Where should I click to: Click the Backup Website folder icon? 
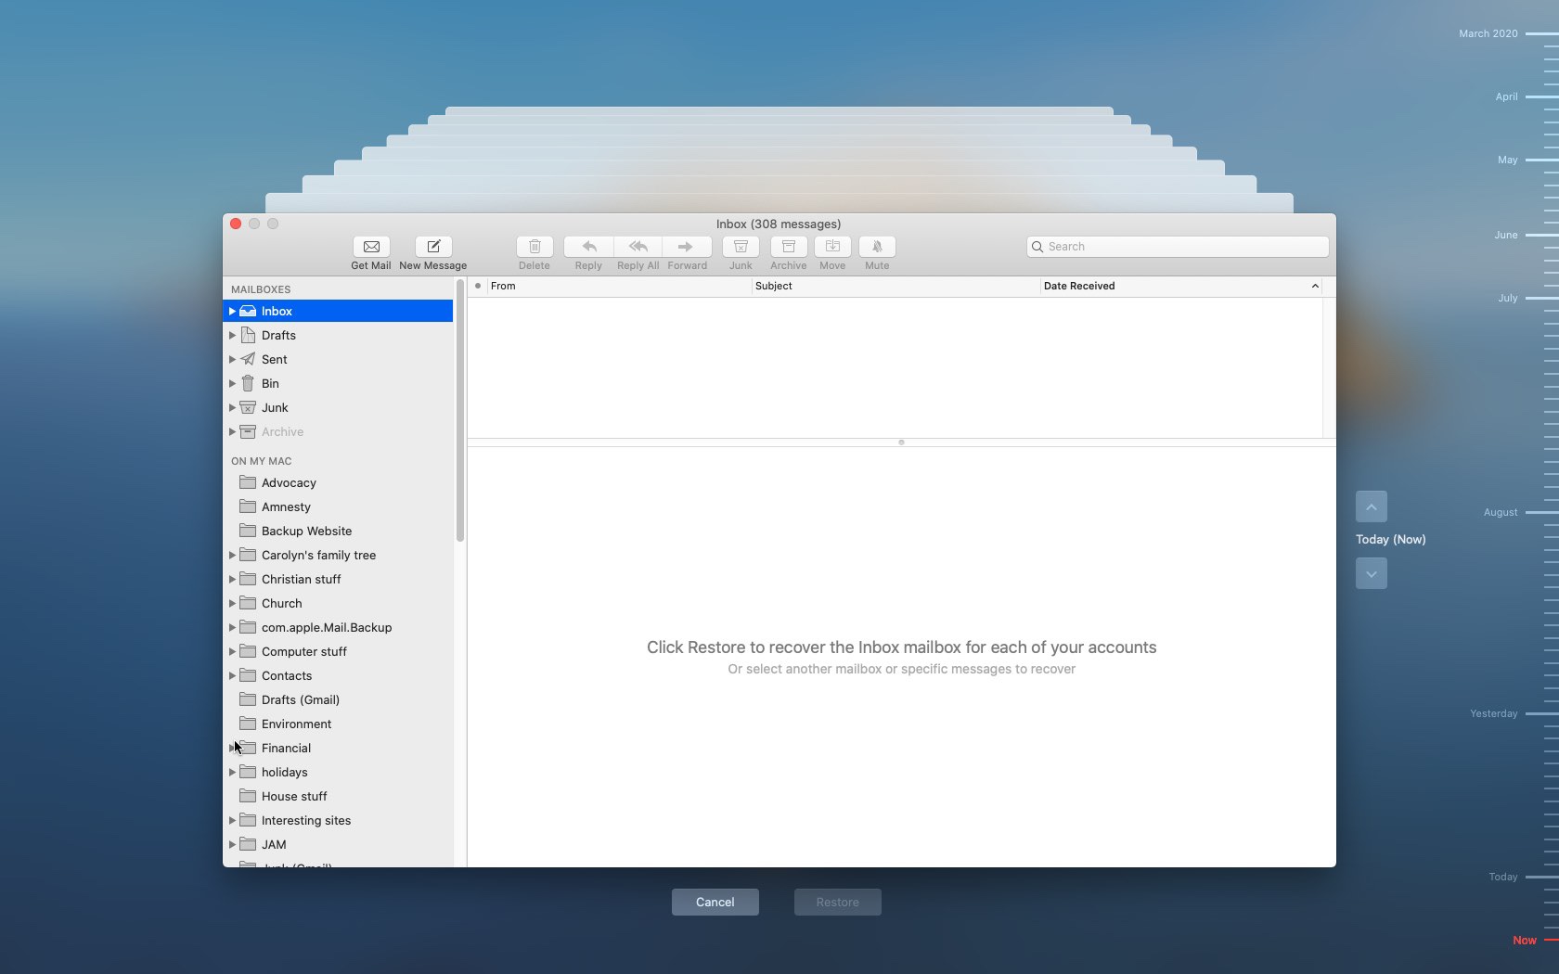[248, 531]
